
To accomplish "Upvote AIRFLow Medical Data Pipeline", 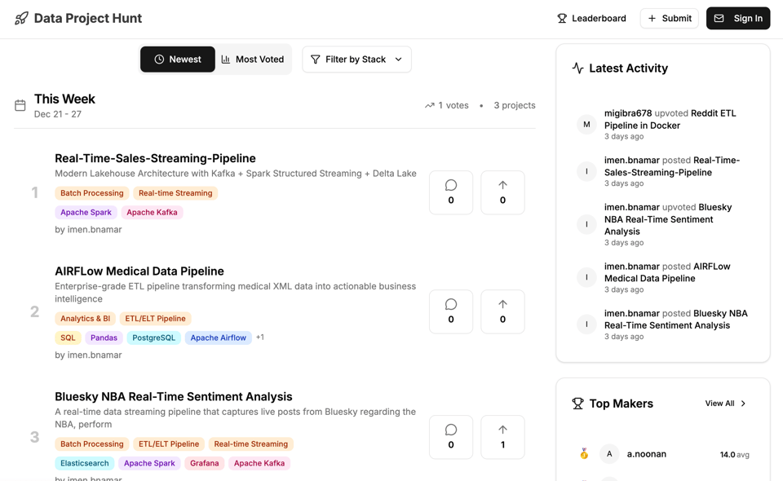I will coord(502,311).
